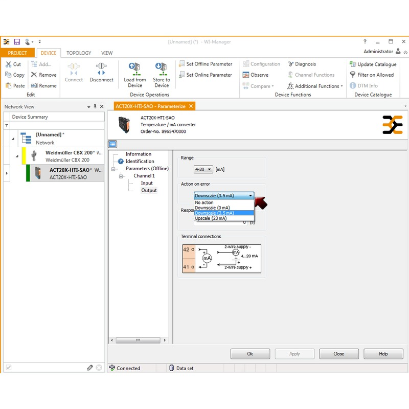The width and height of the screenshot is (409, 409).
Task: Remove the selected device from the ribbon
Action: coord(43,75)
